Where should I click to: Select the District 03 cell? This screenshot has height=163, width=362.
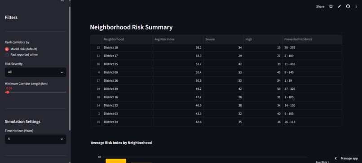click(x=128, y=114)
